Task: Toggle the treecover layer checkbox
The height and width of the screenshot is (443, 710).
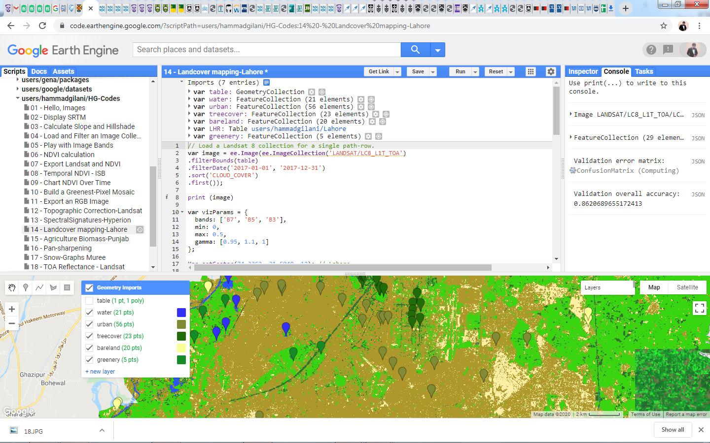Action: (89, 336)
